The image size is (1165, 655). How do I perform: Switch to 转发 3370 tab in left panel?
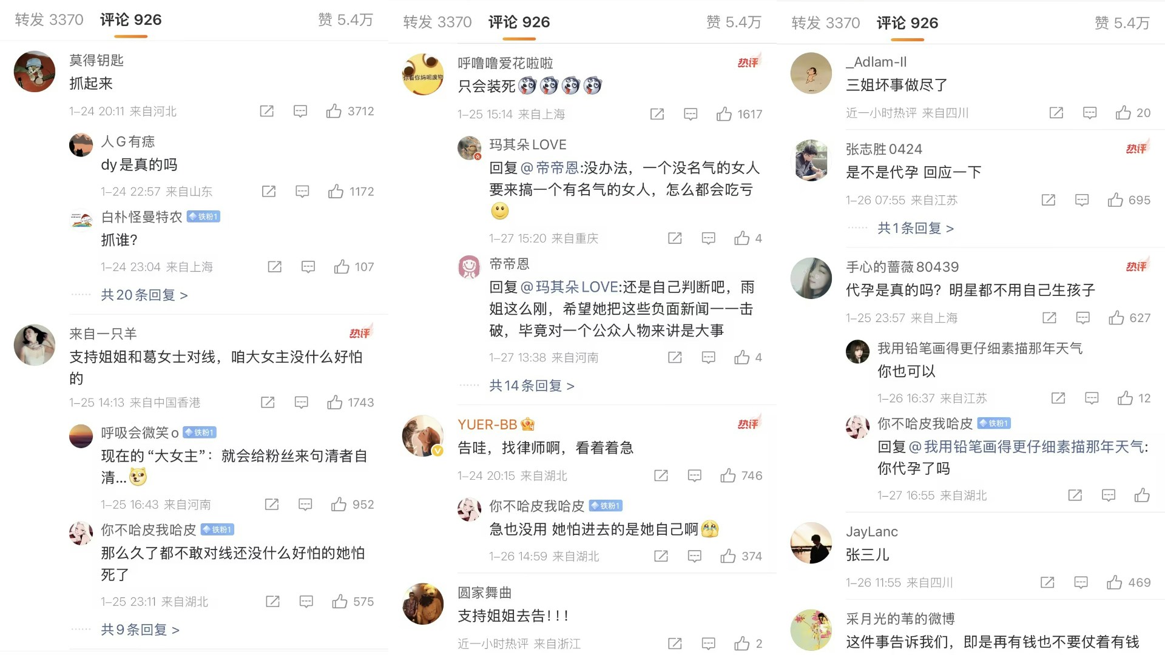(x=49, y=20)
